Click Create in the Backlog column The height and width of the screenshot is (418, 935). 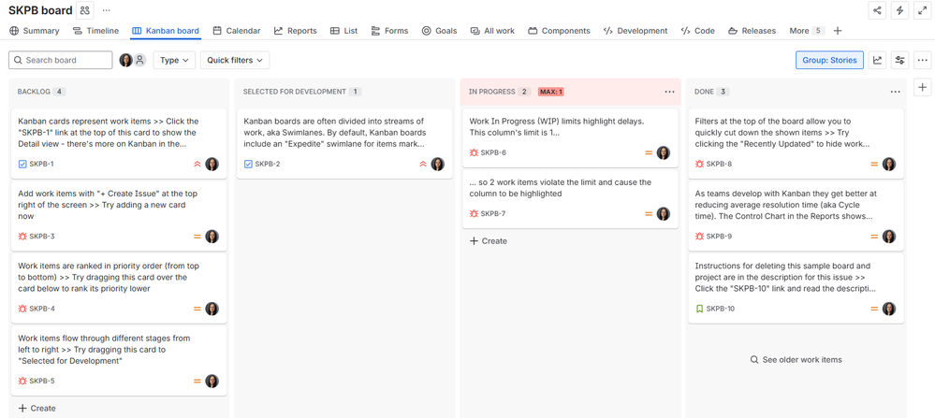37,409
